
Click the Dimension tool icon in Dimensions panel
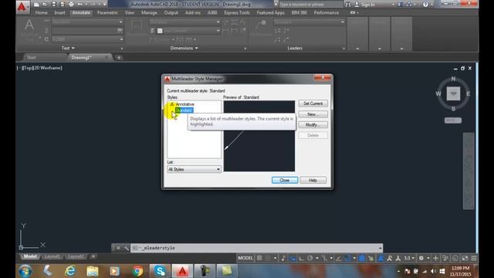137,25
